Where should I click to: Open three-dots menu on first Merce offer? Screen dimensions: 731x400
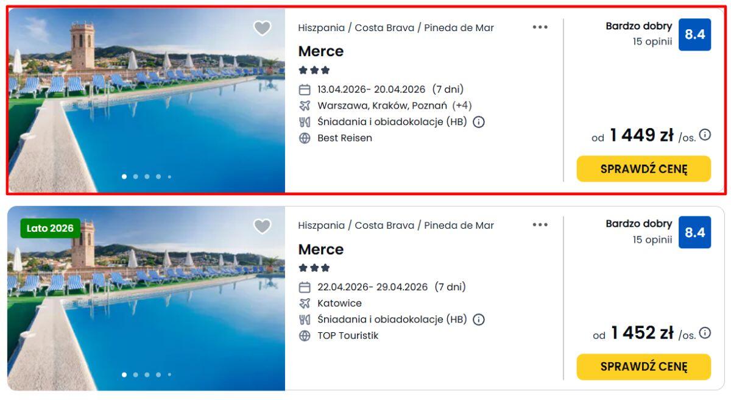coord(540,27)
